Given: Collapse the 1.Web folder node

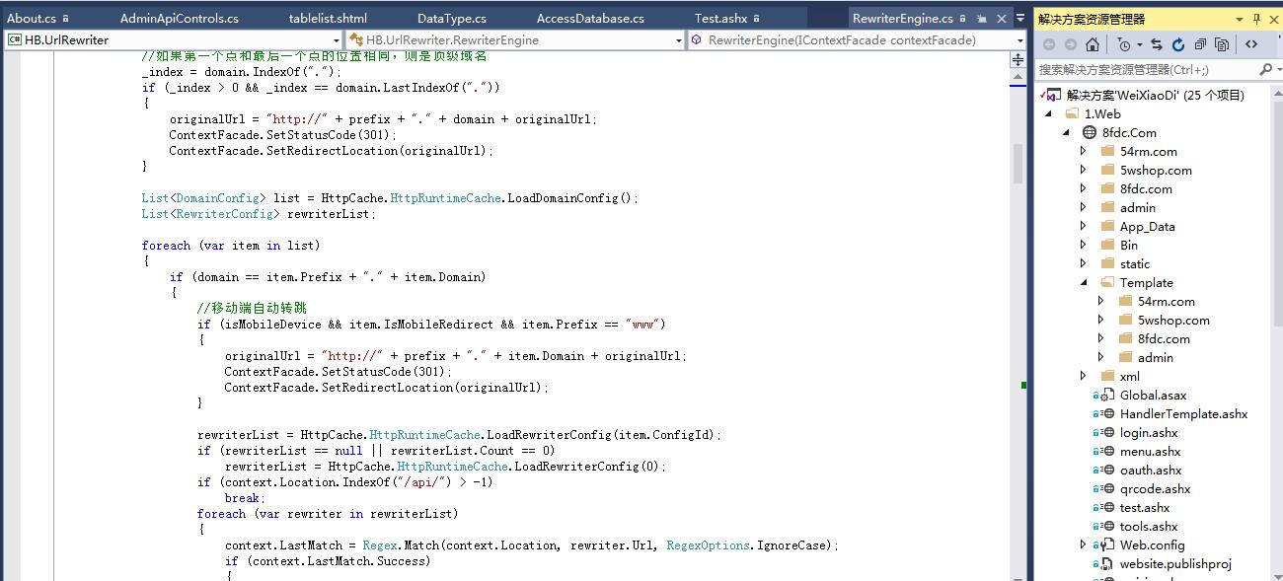Looking at the screenshot, I should click(x=1049, y=114).
